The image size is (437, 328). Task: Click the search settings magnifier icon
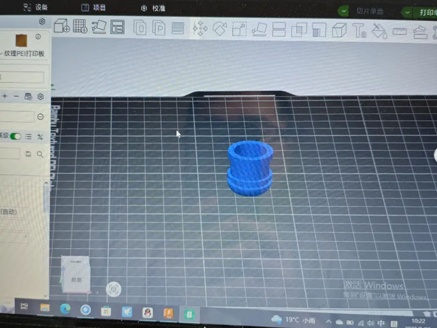[x=40, y=155]
